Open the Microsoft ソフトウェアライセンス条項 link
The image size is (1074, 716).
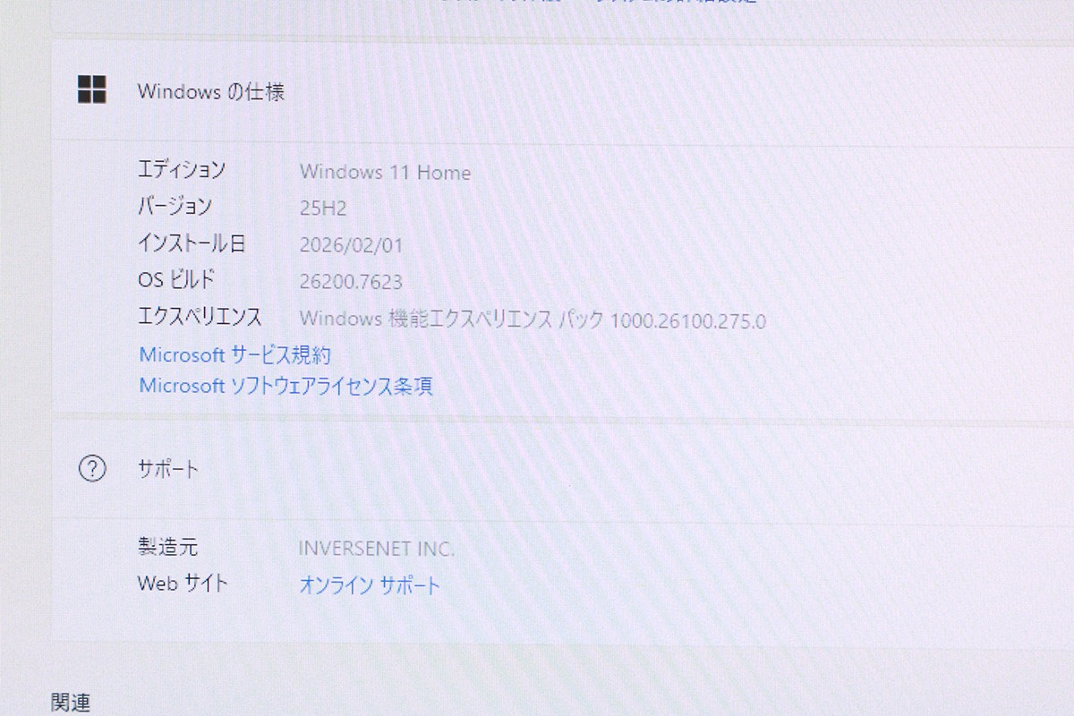click(286, 386)
